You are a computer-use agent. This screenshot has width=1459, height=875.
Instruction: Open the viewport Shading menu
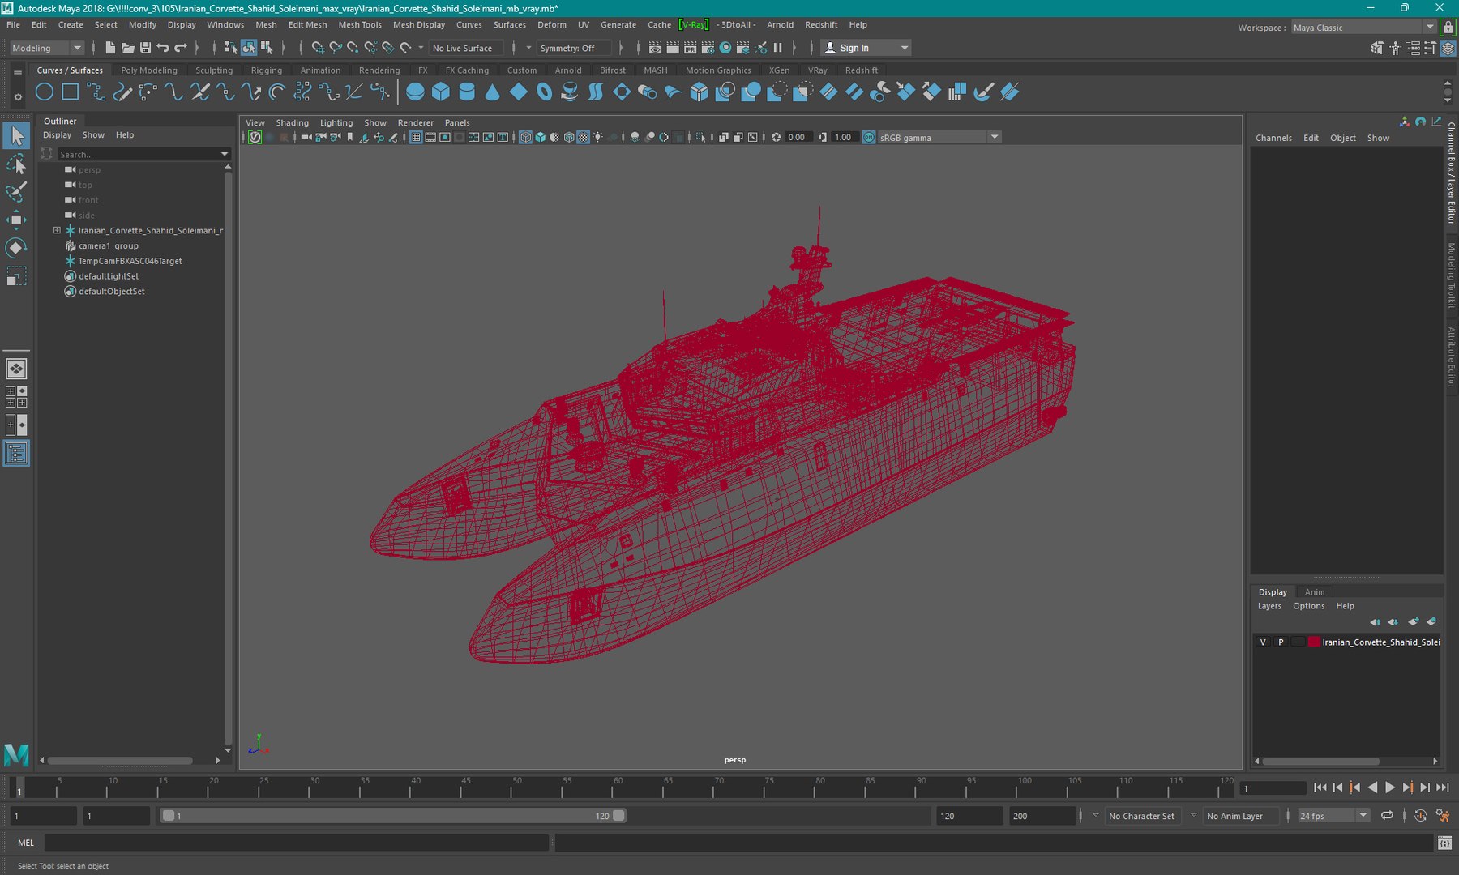tap(293, 123)
